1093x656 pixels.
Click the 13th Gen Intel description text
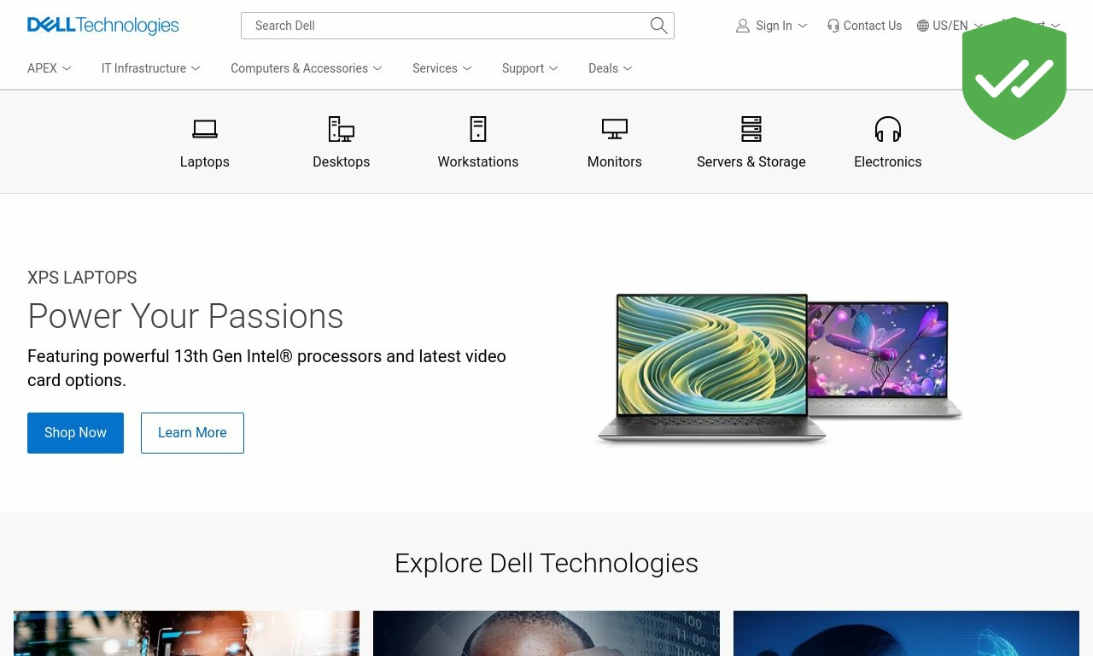[x=266, y=368]
